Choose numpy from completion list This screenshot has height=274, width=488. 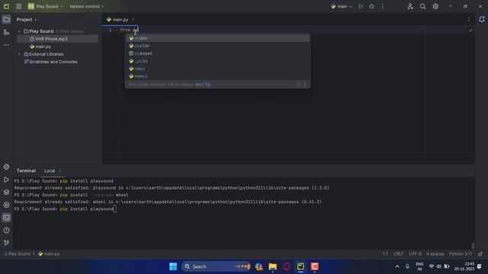217,76
